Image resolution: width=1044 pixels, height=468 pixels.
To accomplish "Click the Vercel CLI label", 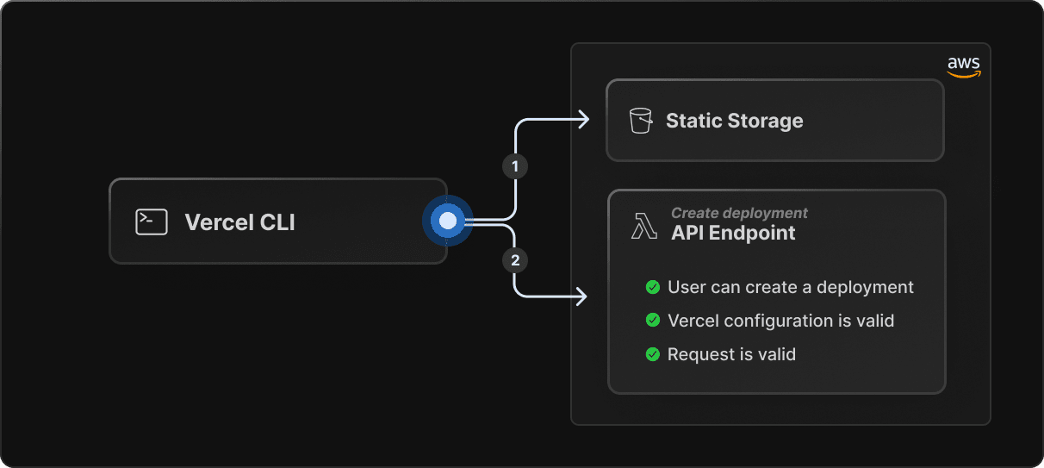I will 239,222.
